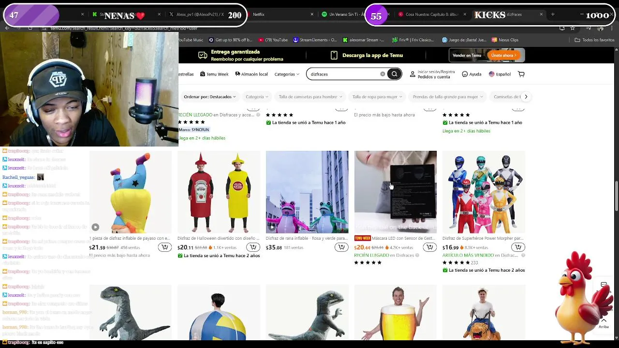The width and height of the screenshot is (619, 348).
Task: Open Prendas de talla grande para mujer filter
Action: pyautogui.click(x=448, y=97)
